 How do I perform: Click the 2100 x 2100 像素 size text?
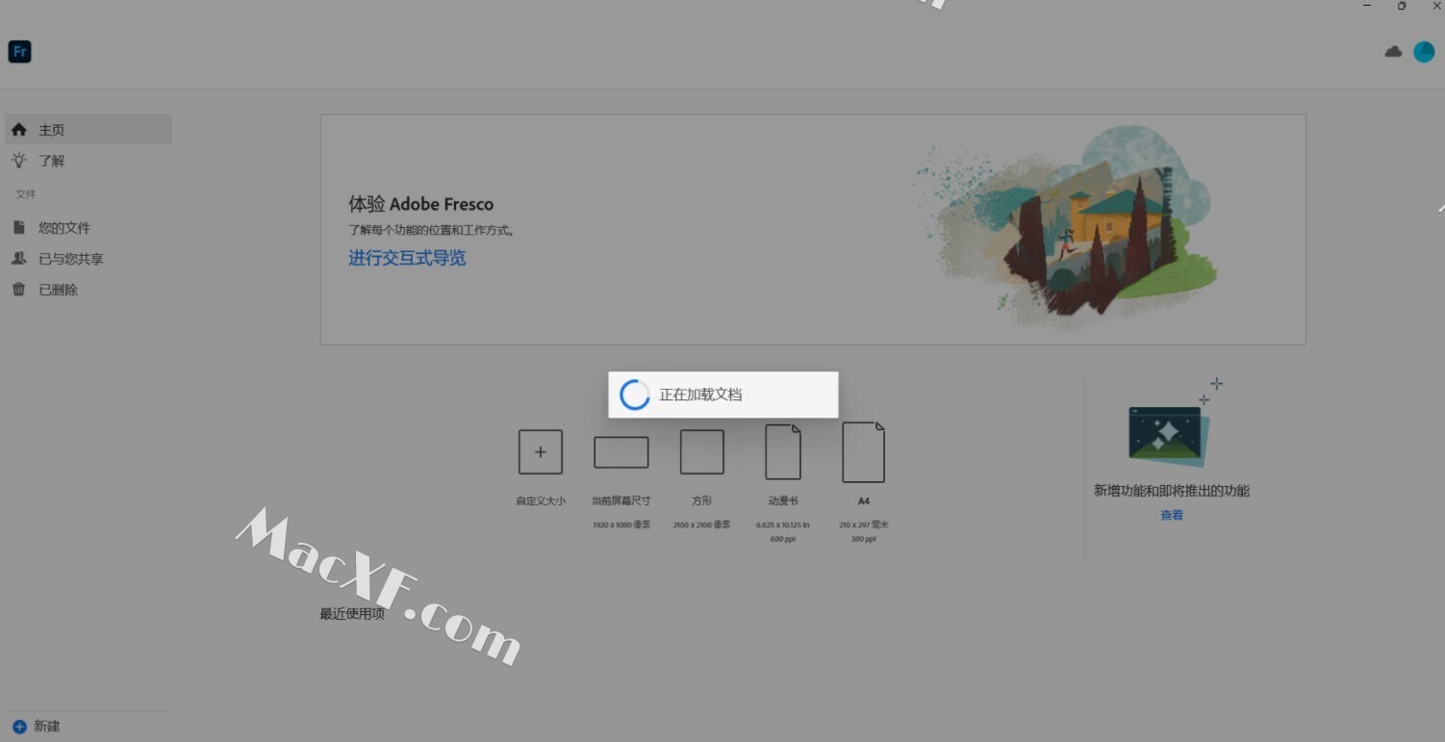pos(702,525)
